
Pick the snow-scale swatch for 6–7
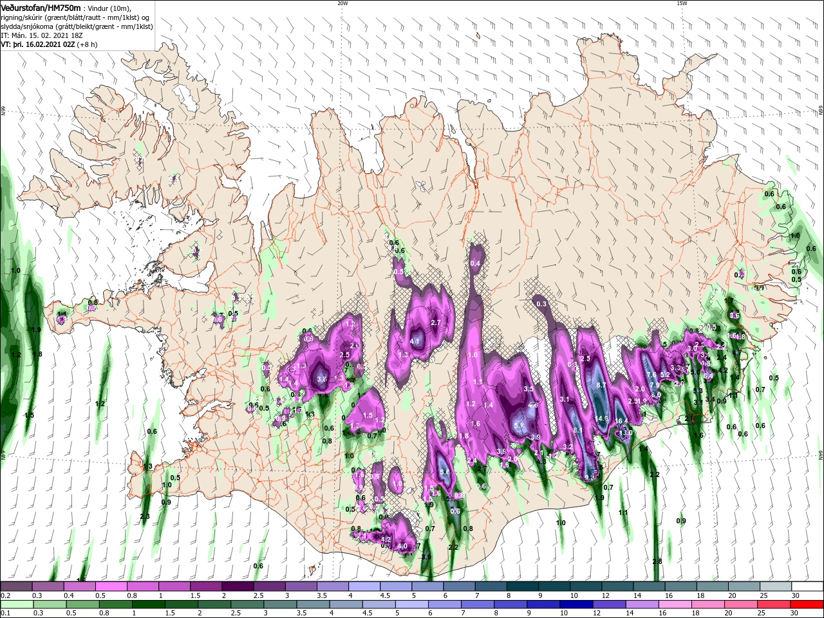tap(459, 586)
